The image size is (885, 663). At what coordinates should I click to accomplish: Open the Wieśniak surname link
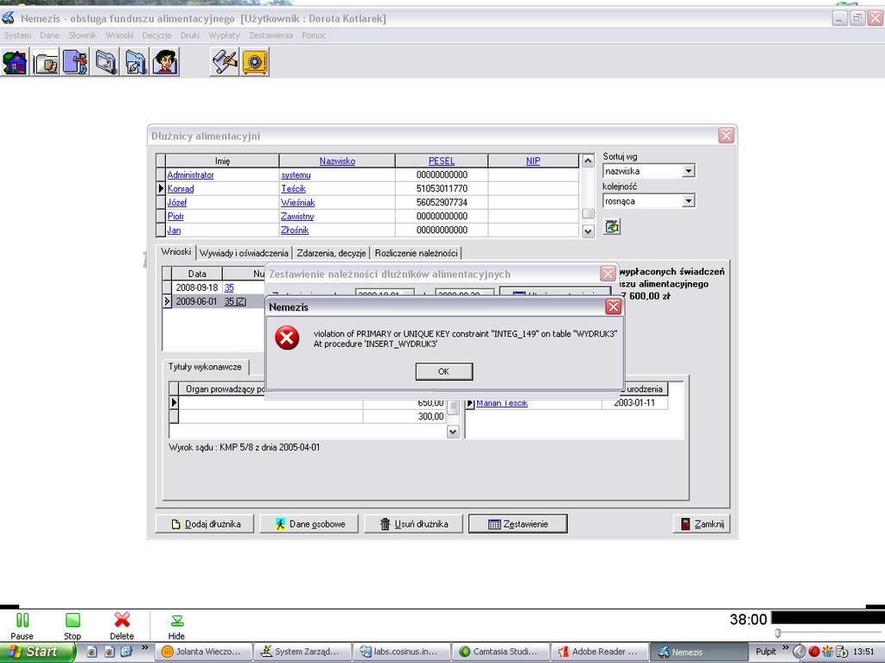tap(297, 202)
